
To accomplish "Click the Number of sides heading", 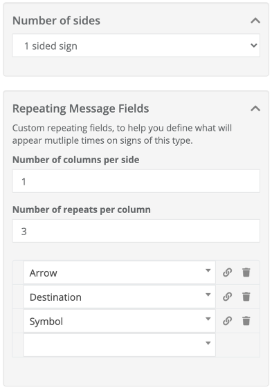I will pyautogui.click(x=56, y=20).
